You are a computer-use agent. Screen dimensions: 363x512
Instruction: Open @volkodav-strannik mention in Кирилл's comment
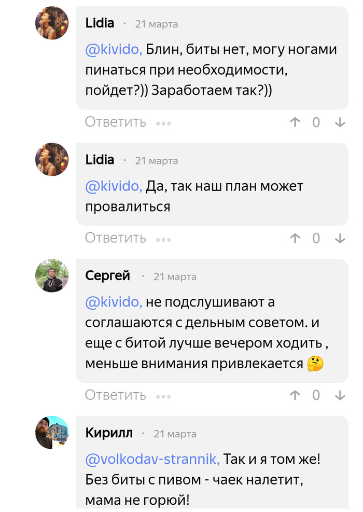[x=153, y=459]
